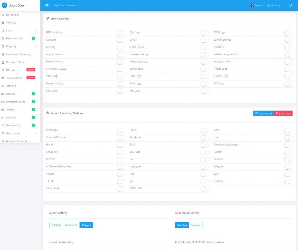Screen dimensions: 298x250
Task: Select the Wifi Only synch option
Action: pos(56,225)
